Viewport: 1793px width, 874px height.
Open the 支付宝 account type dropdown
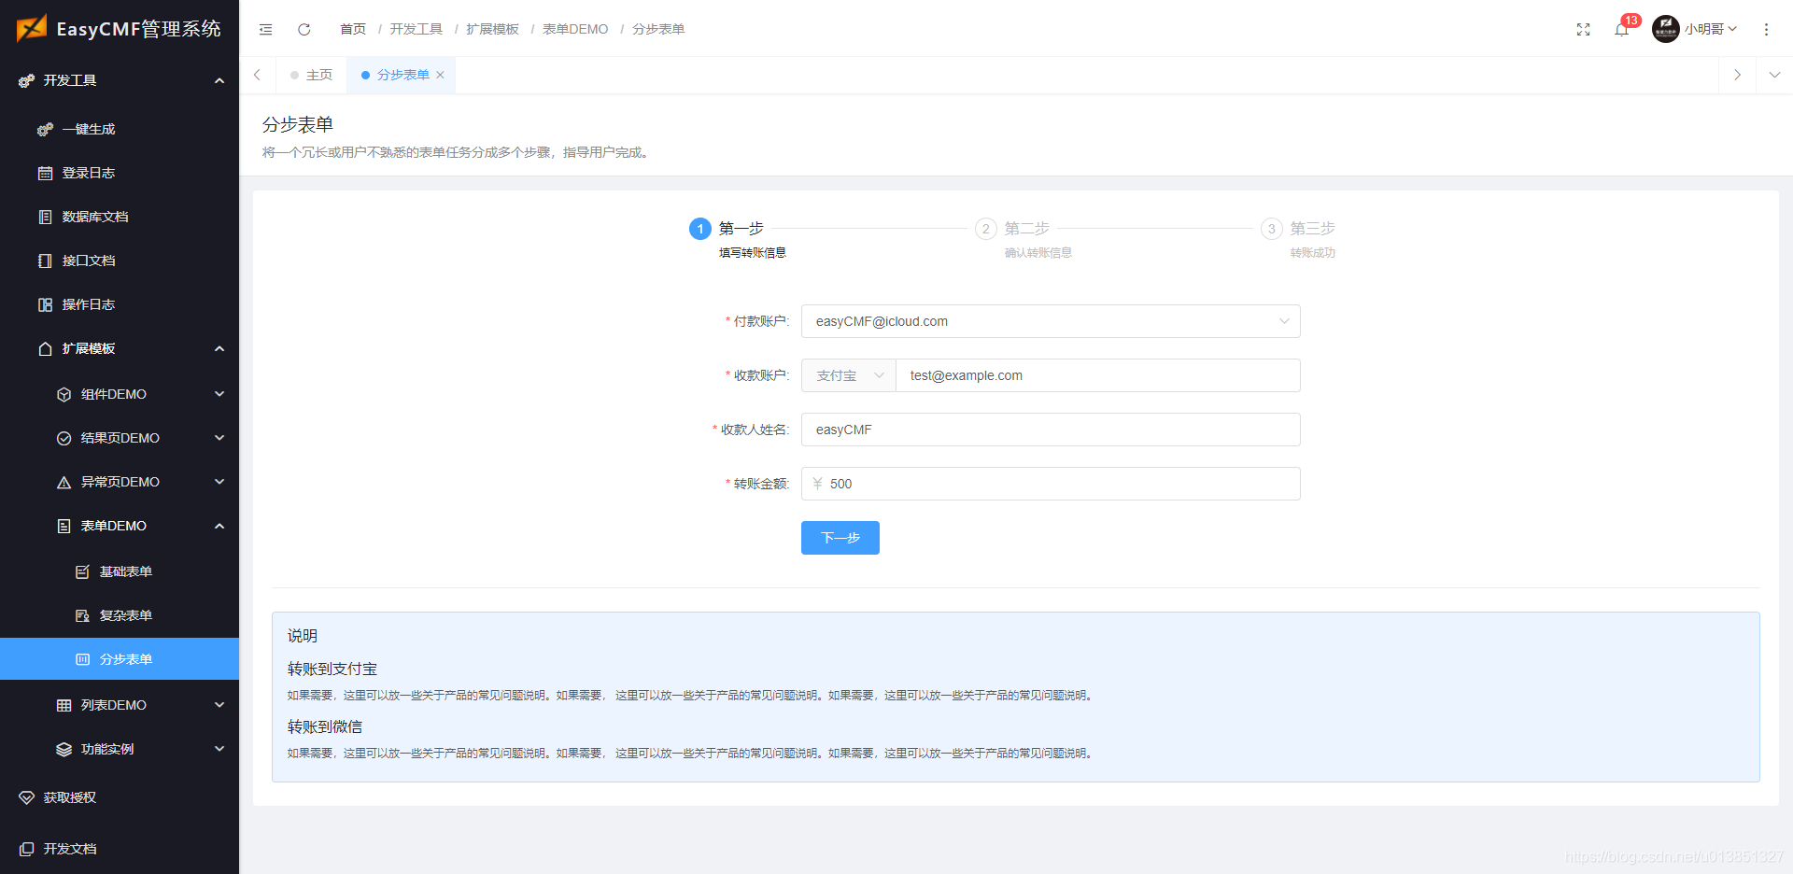[x=849, y=375]
